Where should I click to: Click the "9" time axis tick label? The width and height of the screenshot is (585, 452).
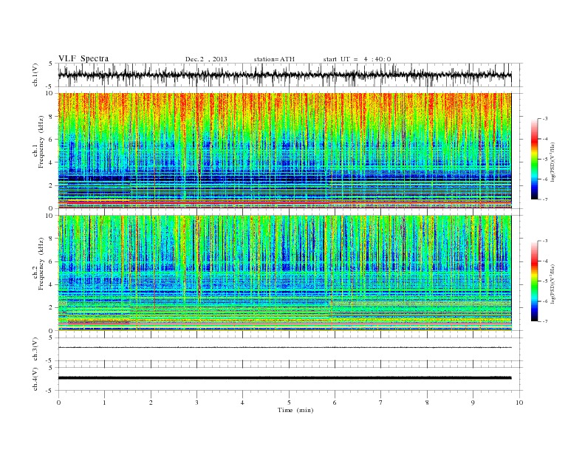[x=473, y=403]
